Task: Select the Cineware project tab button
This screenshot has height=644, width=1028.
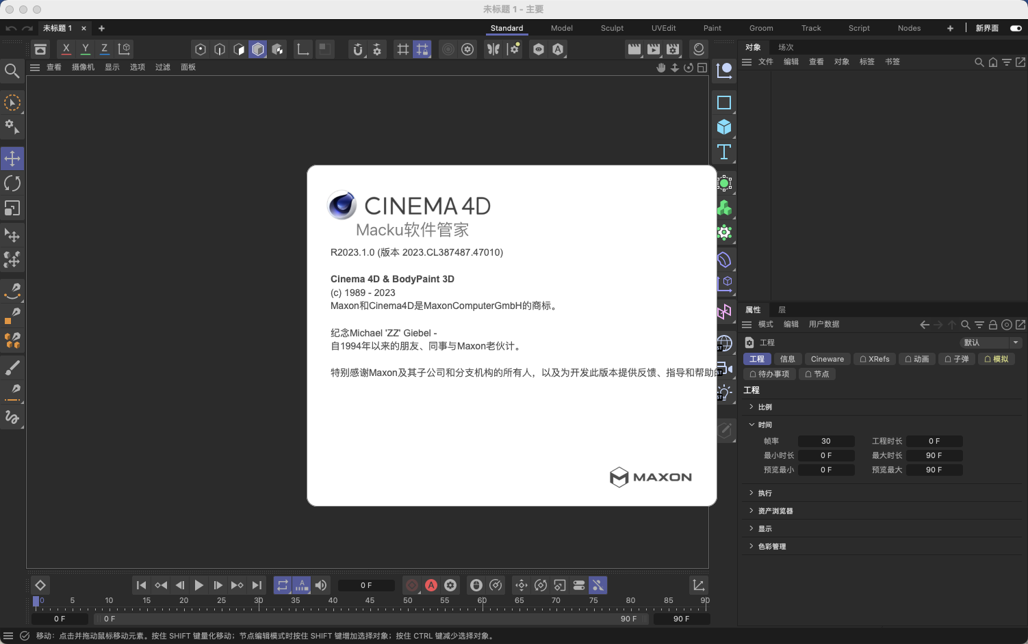Action: click(827, 359)
